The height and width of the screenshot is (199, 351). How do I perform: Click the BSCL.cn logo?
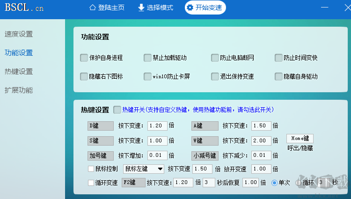coord(24,8)
